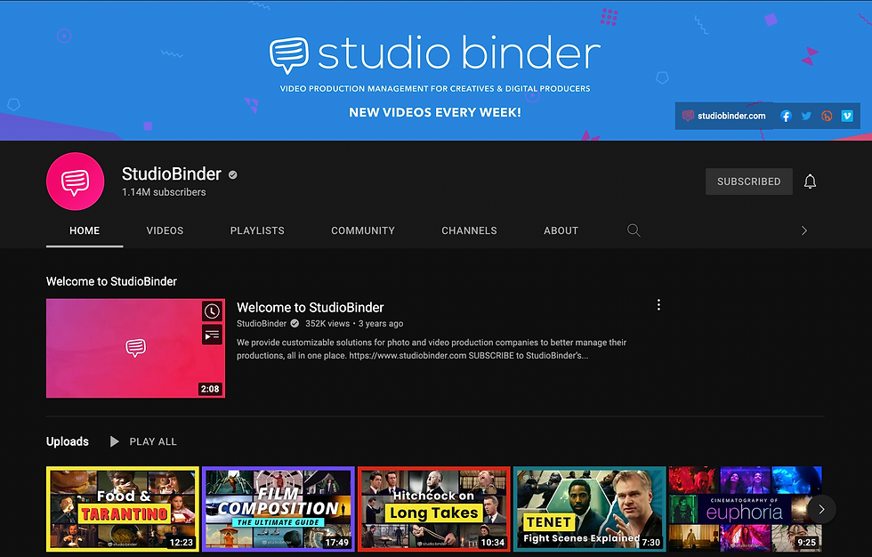This screenshot has height=557, width=872.
Task: Click the trailer video description text
Action: click(432, 349)
